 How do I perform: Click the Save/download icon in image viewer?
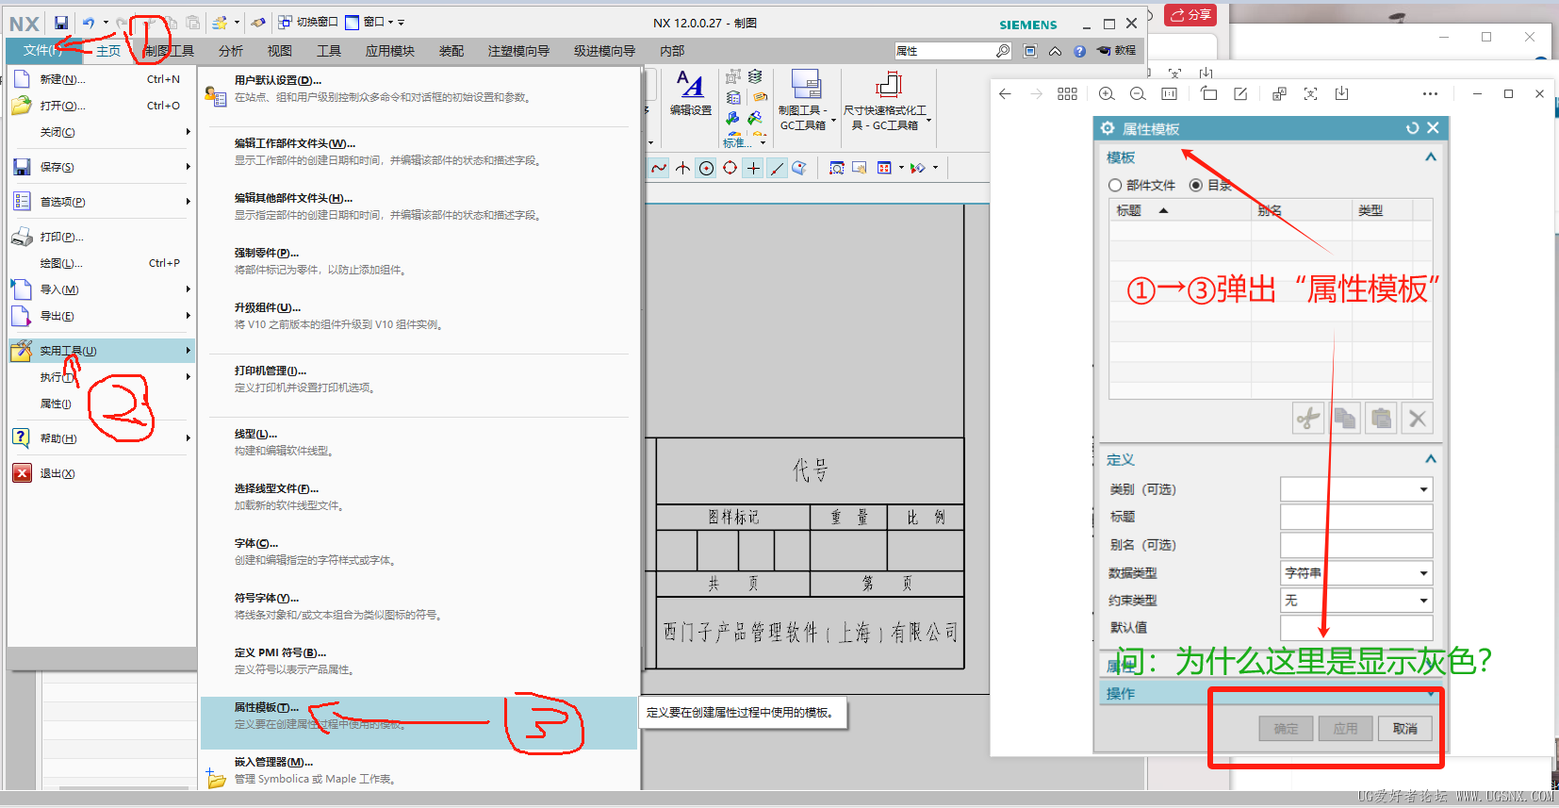pos(1341,93)
